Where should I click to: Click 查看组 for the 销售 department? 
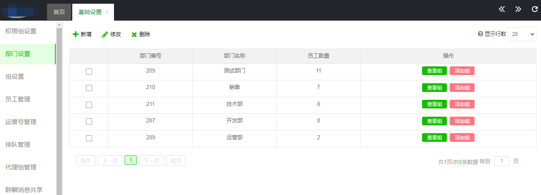coord(434,87)
